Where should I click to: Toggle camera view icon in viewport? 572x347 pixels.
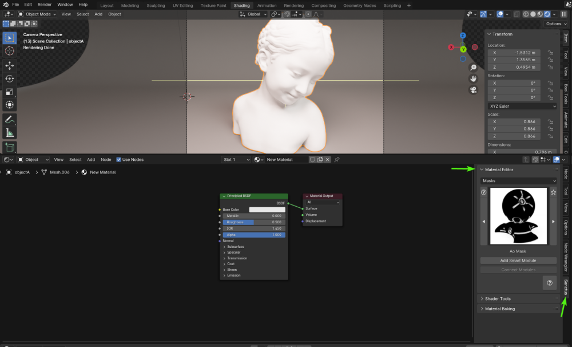(474, 90)
